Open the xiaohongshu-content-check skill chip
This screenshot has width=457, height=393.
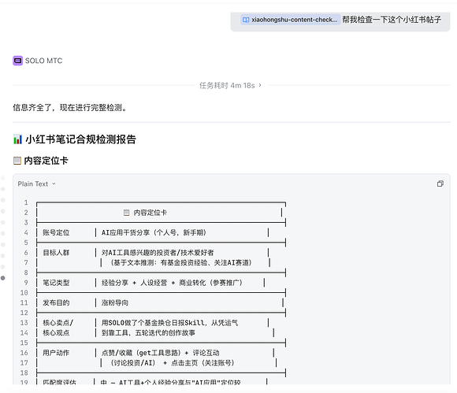[290, 20]
